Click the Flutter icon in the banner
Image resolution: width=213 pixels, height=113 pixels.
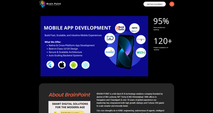(50, 65)
